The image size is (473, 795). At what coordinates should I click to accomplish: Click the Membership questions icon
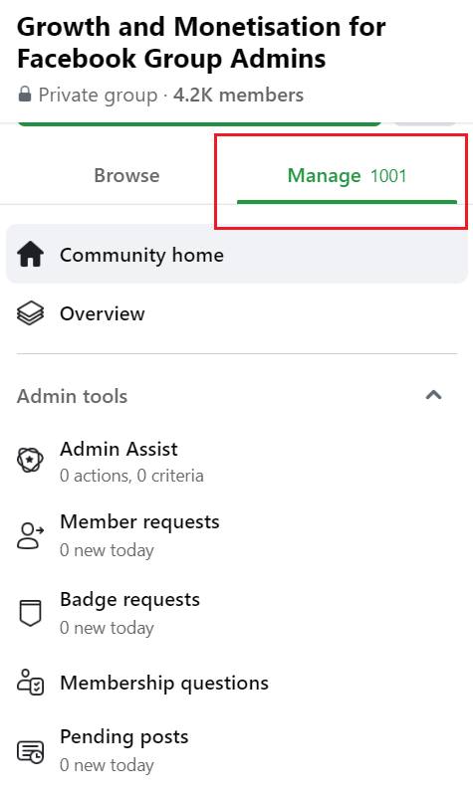tap(31, 683)
